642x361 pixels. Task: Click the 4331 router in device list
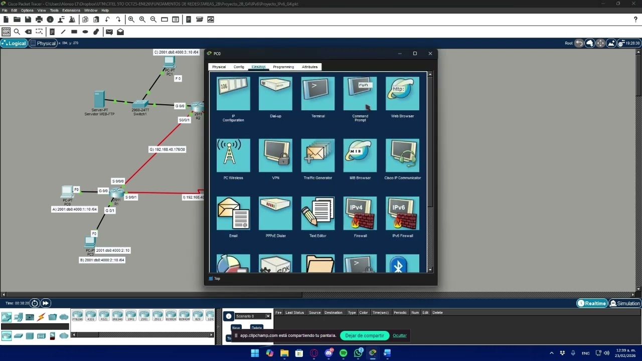(91, 315)
